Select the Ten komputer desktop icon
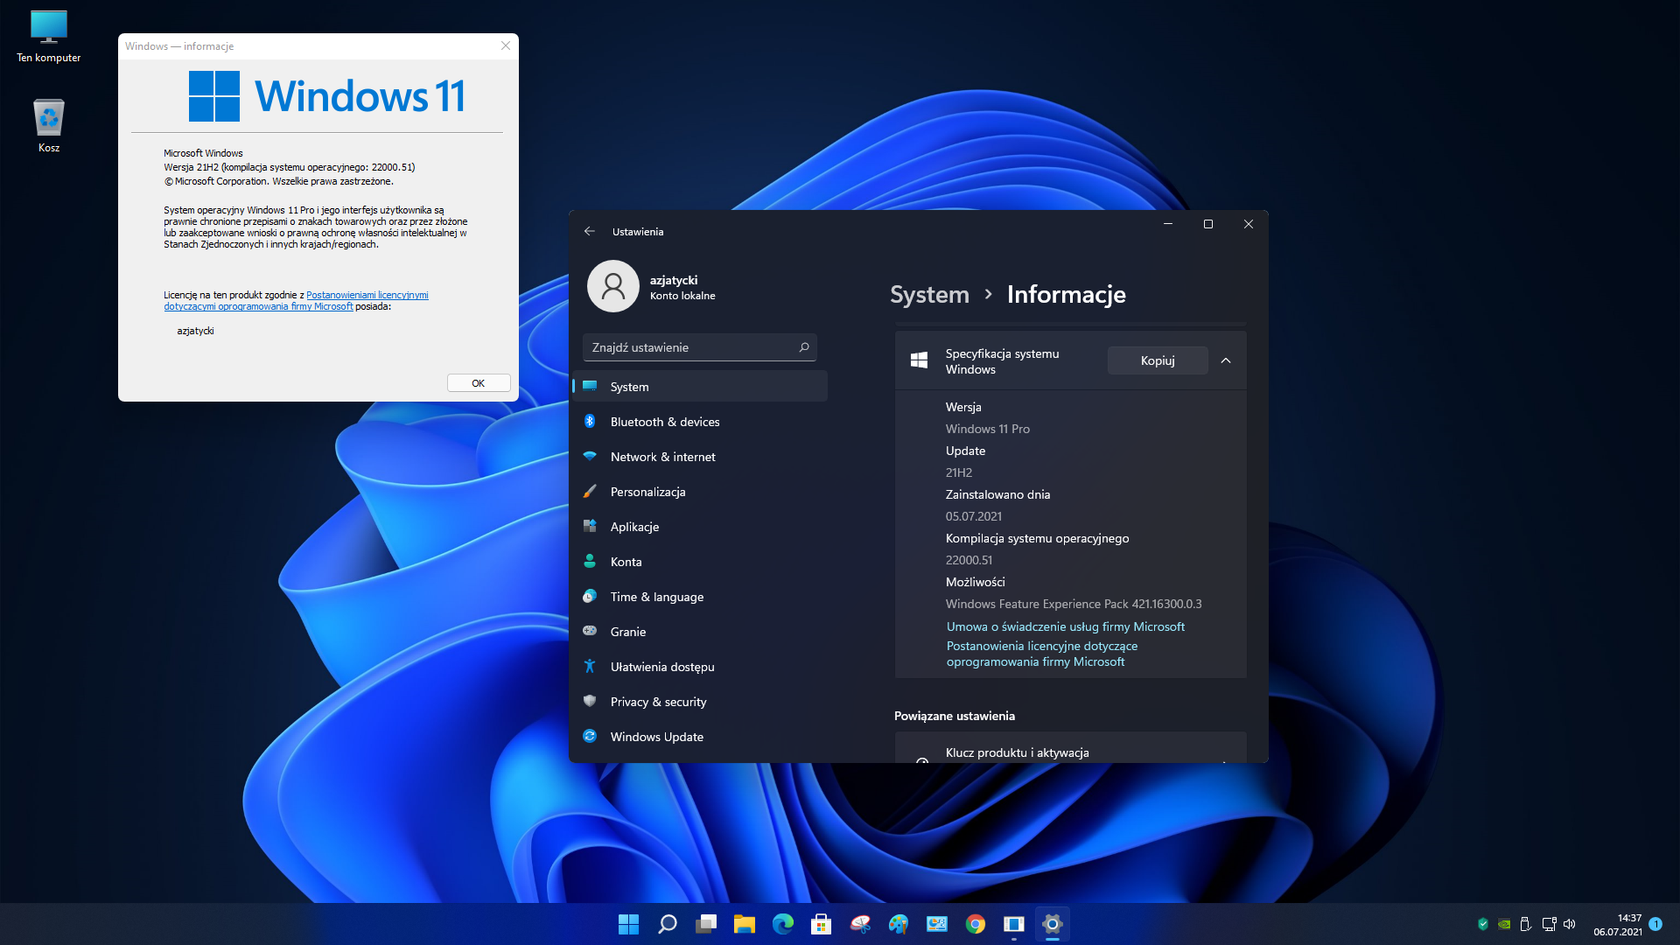This screenshot has height=945, width=1680. tap(49, 37)
